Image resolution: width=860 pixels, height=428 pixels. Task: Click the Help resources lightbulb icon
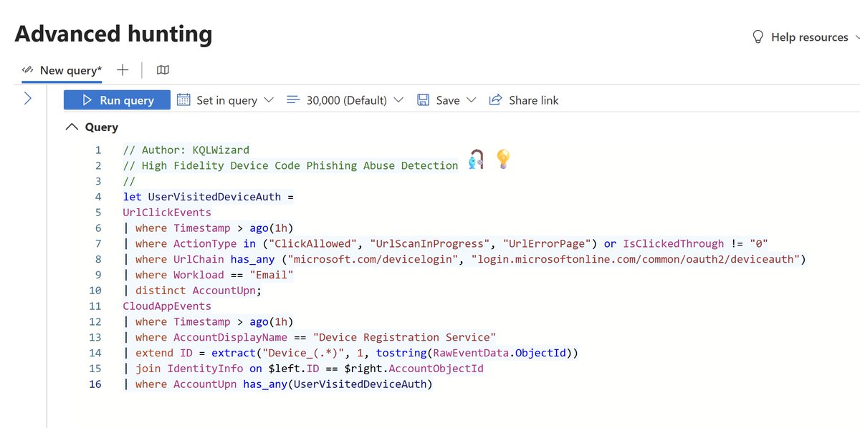[x=758, y=37]
